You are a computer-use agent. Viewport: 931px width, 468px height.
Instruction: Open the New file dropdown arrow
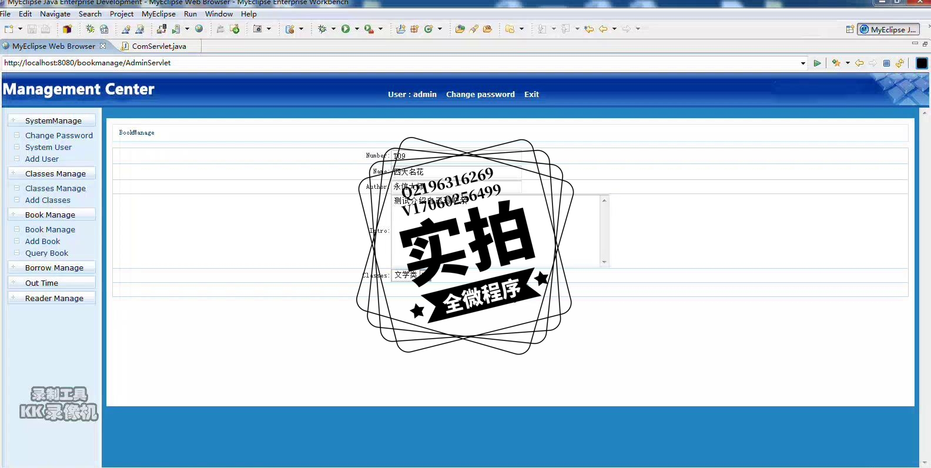click(20, 29)
